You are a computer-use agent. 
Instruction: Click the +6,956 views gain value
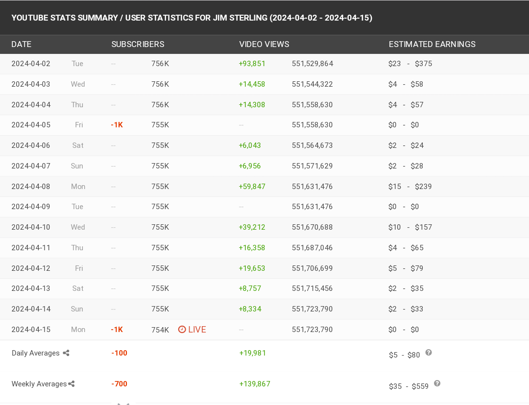click(250, 166)
